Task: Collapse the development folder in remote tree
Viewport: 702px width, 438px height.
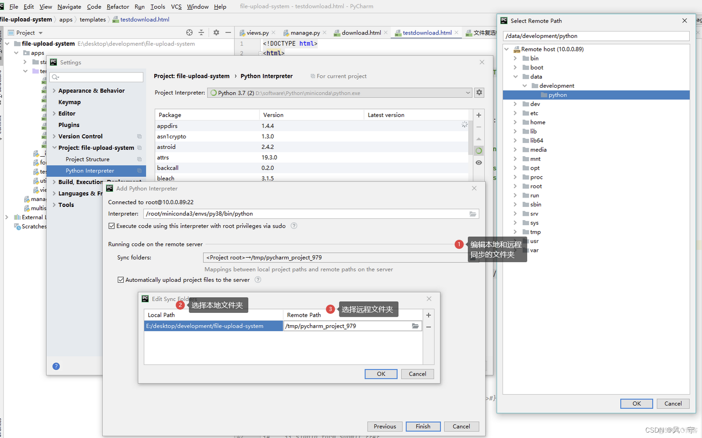Action: (524, 85)
